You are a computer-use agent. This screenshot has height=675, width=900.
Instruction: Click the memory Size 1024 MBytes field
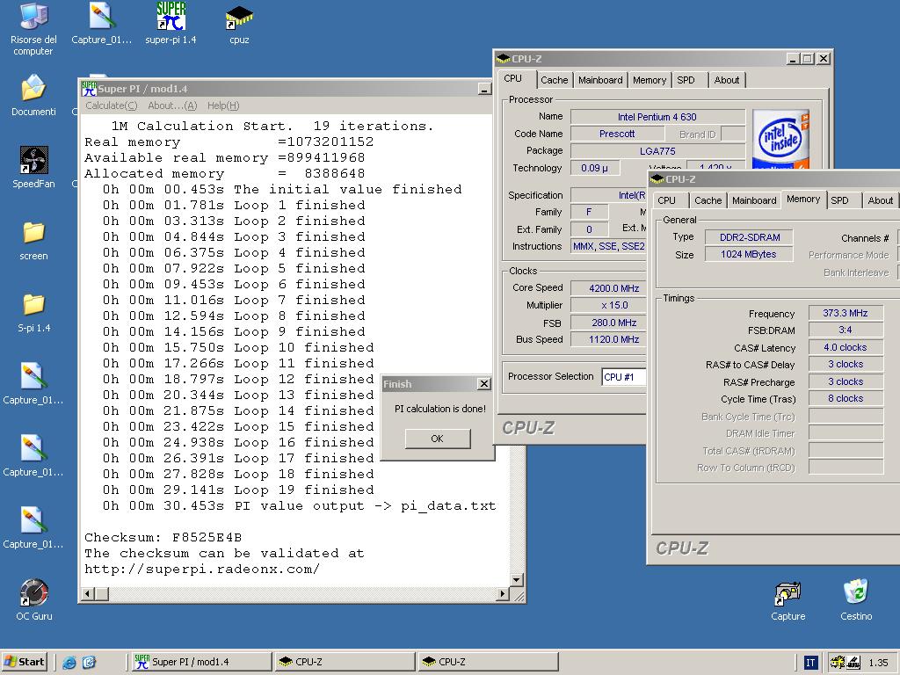(749, 254)
